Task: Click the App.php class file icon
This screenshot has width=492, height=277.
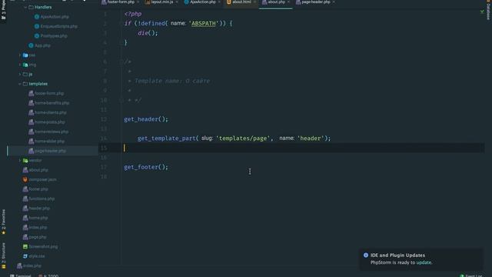Action: click(31, 45)
